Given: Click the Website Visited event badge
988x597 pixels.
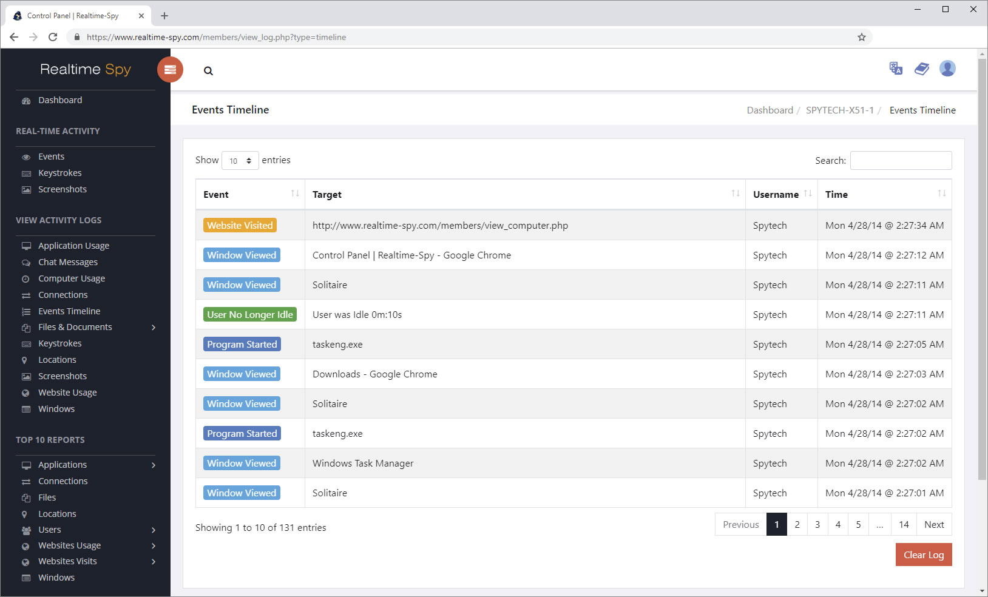Looking at the screenshot, I should click(x=240, y=226).
